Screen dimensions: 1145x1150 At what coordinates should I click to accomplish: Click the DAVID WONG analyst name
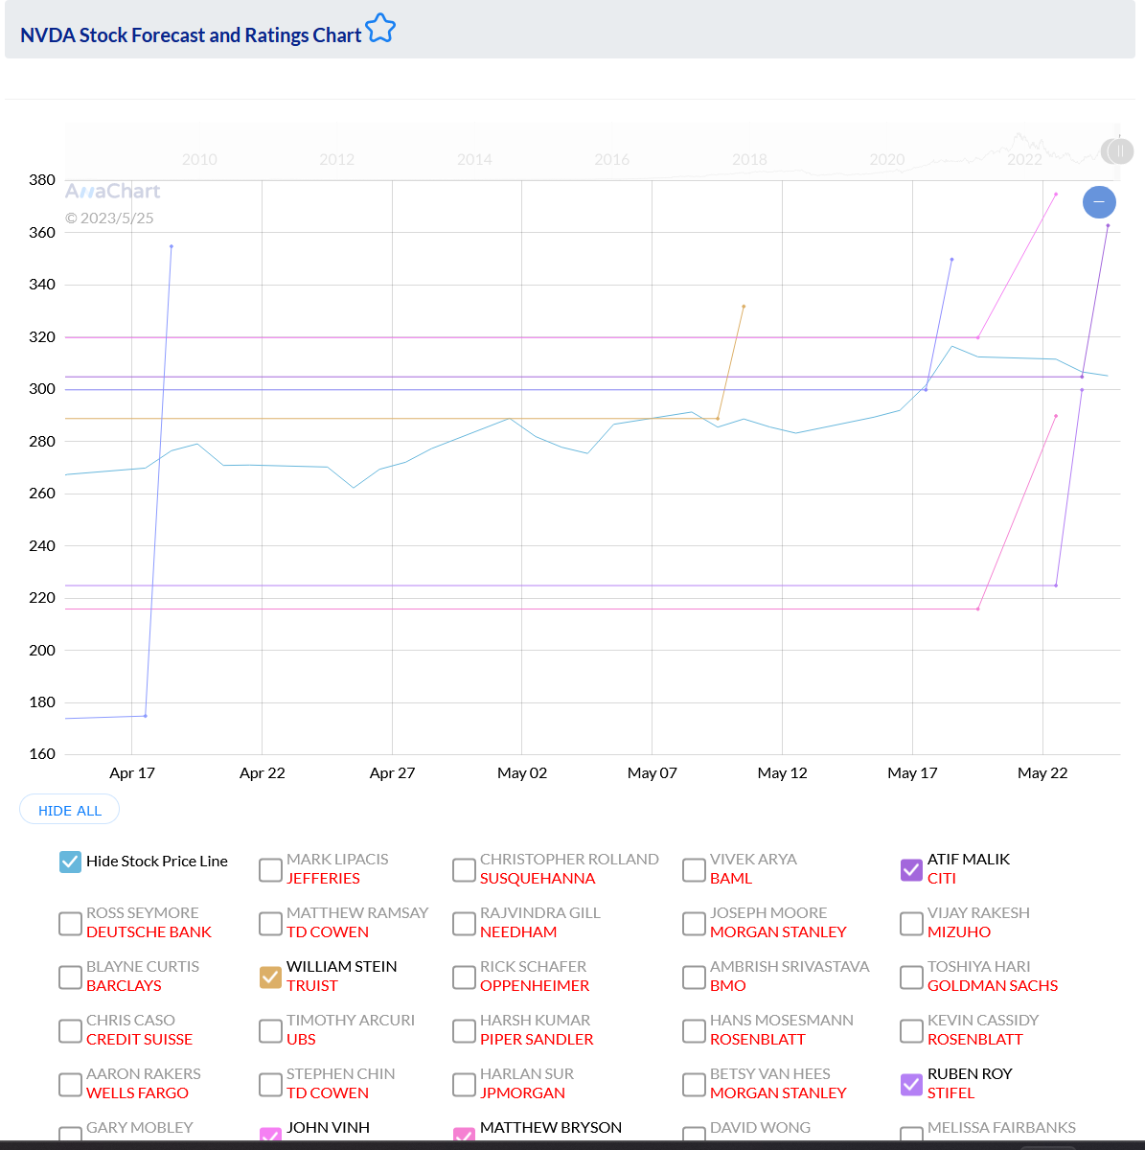coord(760,1127)
